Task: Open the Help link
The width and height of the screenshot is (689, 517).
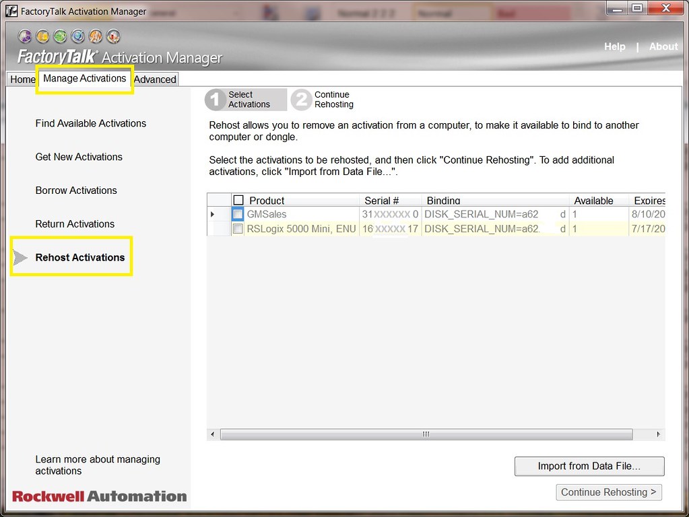Action: pyautogui.click(x=614, y=46)
